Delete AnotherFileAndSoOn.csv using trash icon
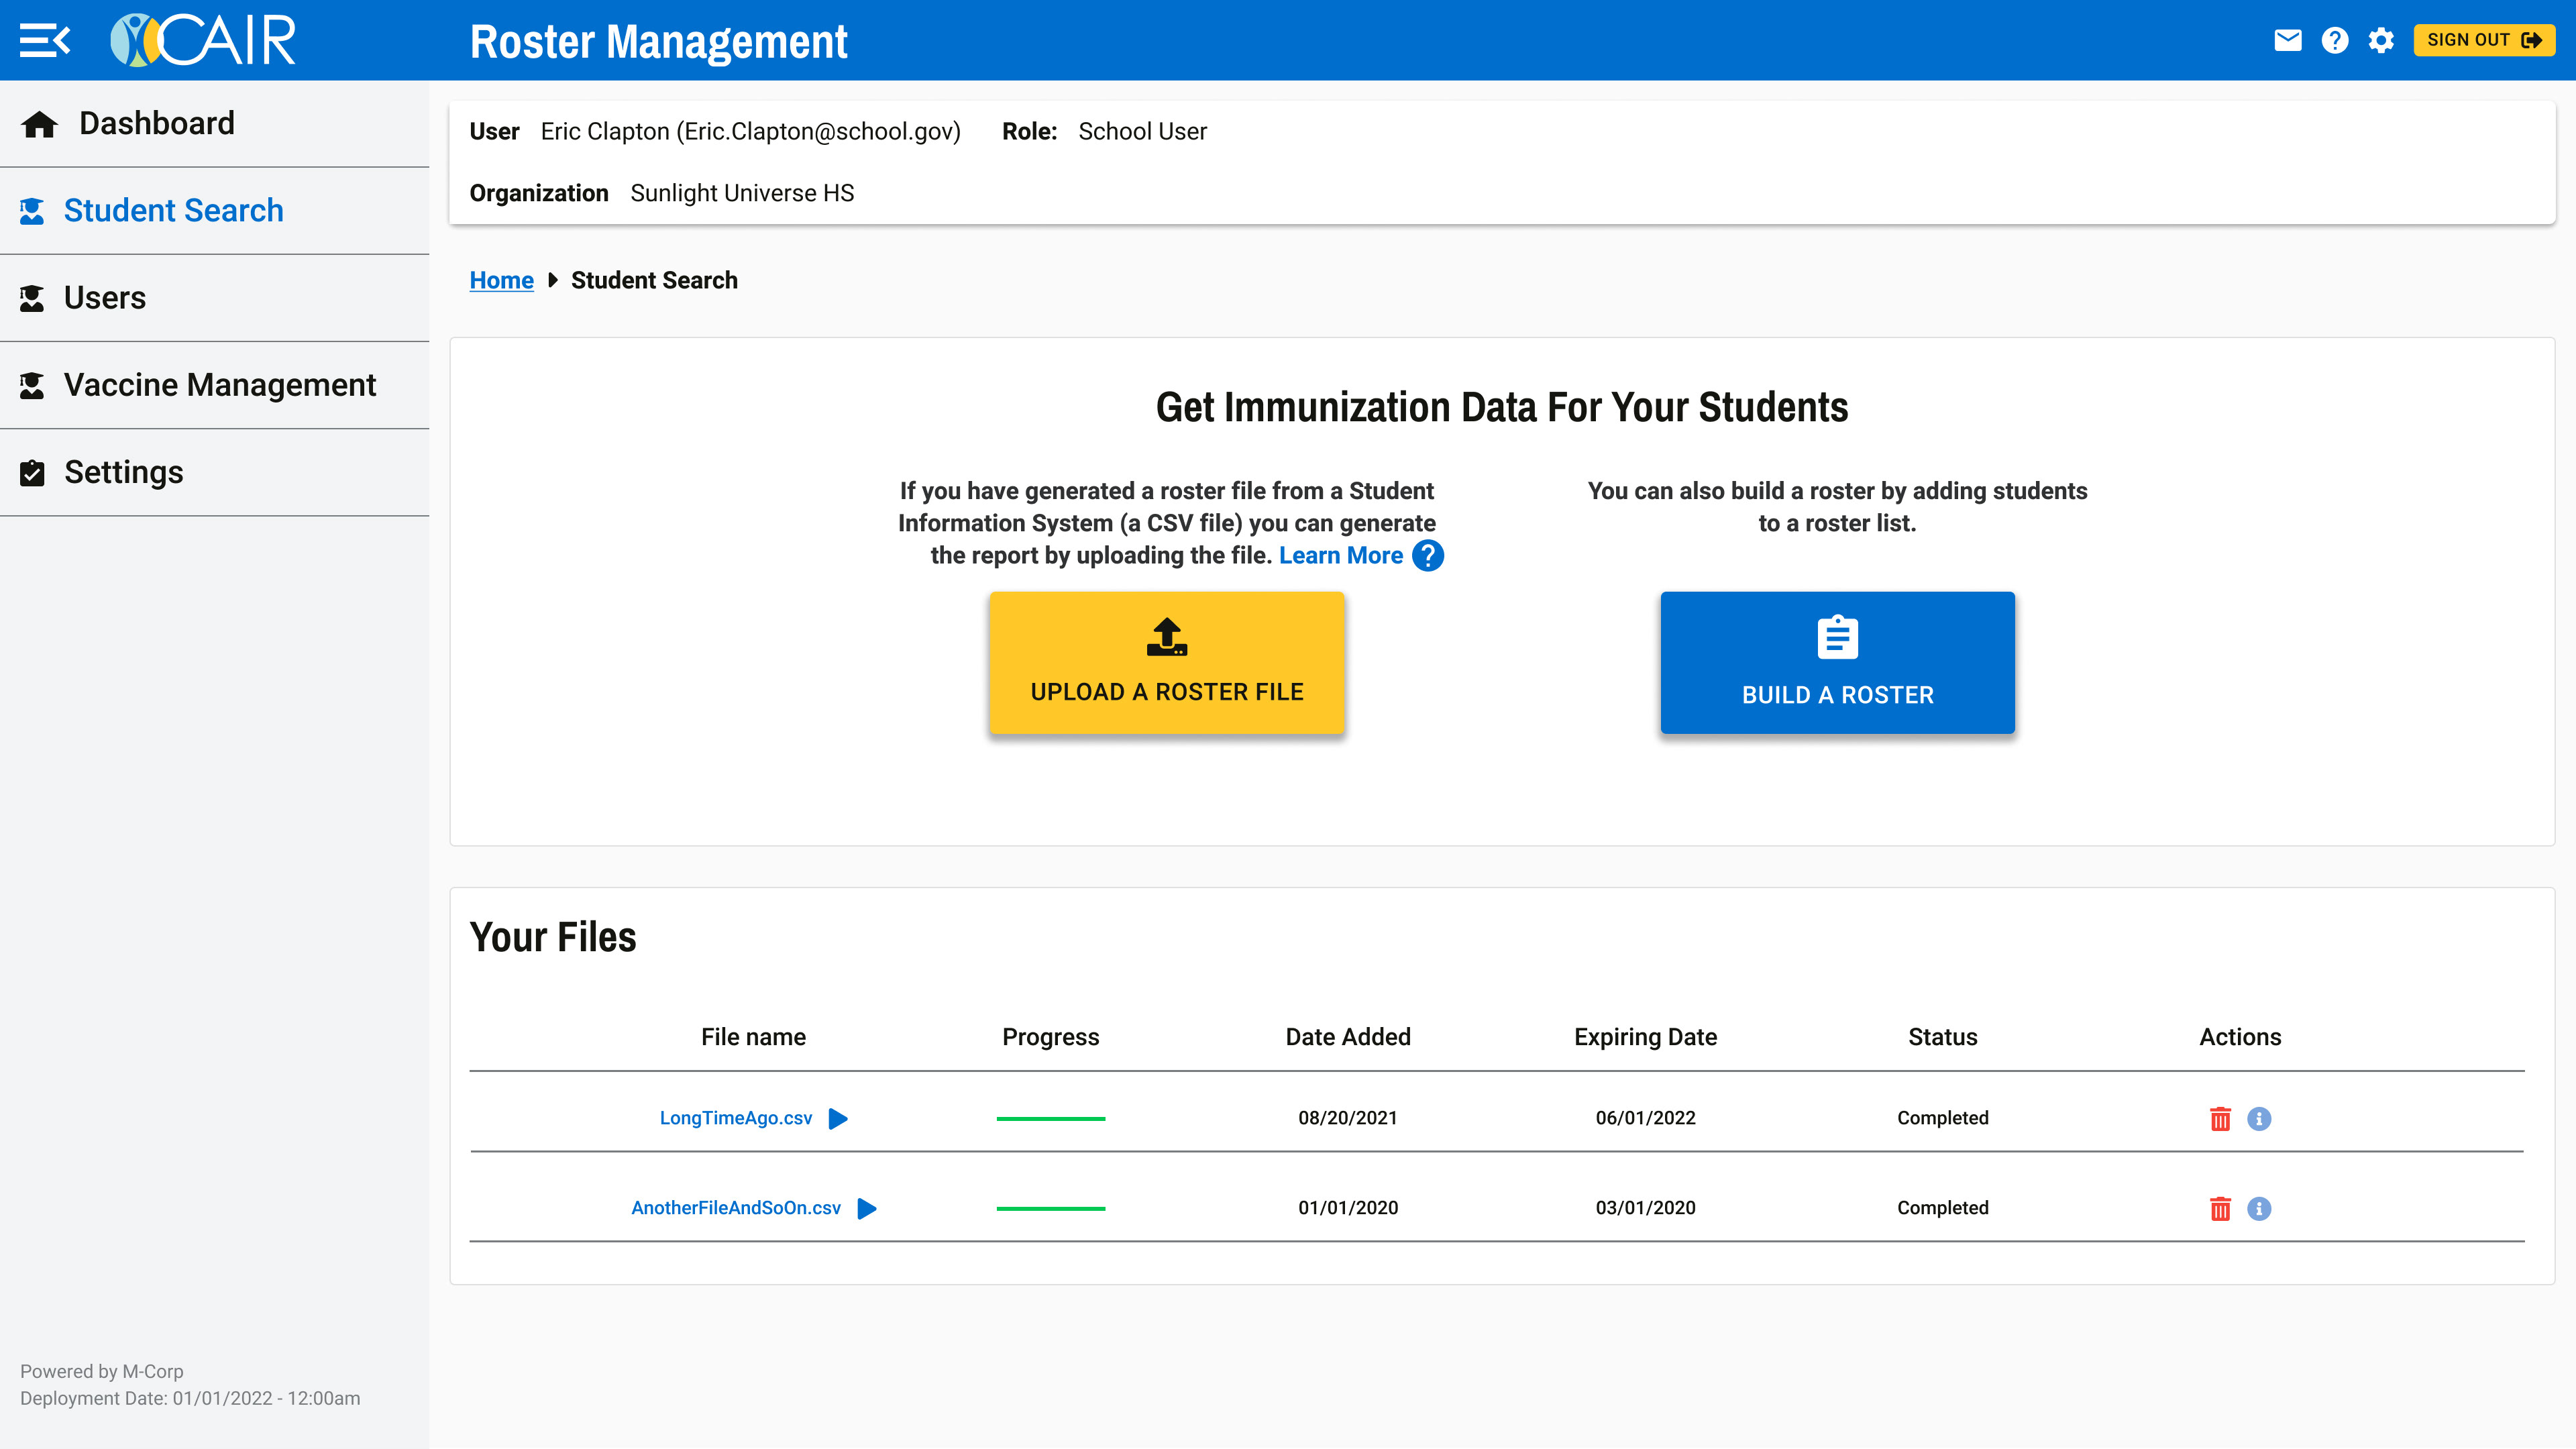The width and height of the screenshot is (2576, 1449). 2219,1208
